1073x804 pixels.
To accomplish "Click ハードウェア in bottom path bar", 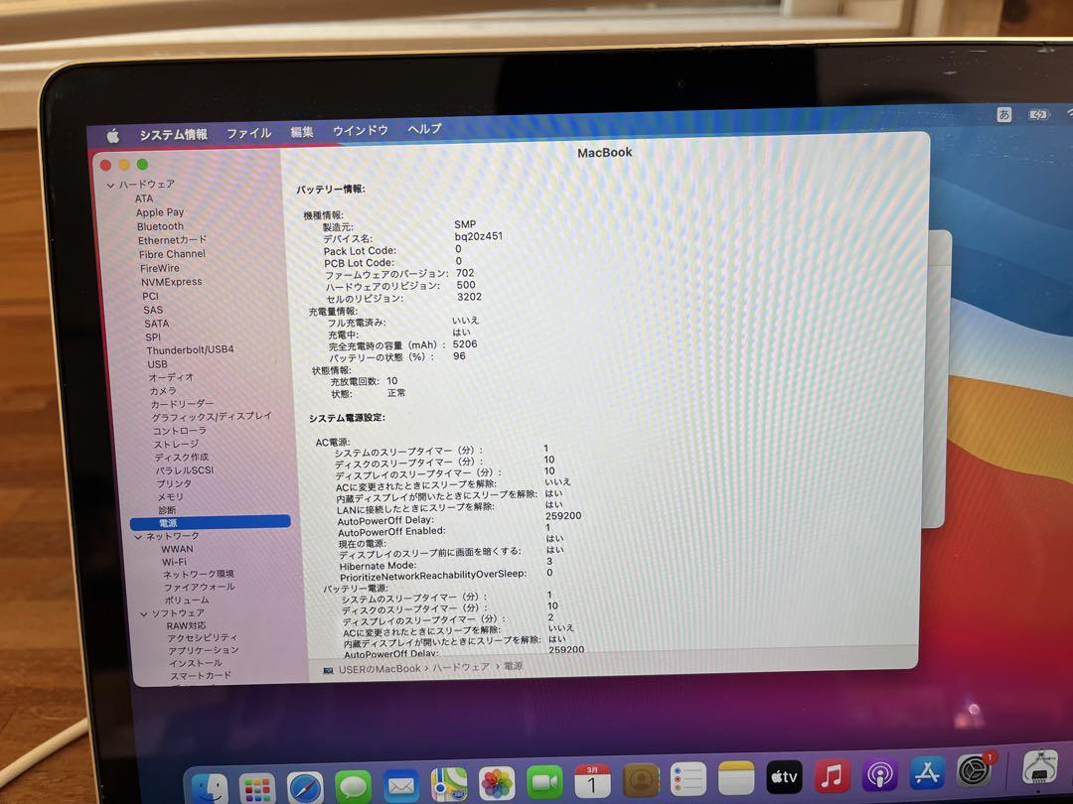I will click(461, 667).
